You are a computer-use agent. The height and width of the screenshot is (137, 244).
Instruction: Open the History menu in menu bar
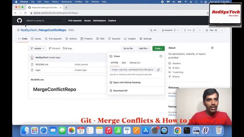click(55, 2)
